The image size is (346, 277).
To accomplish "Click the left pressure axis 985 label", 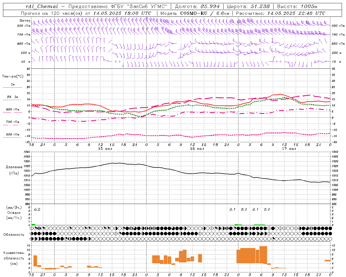I will [x=28, y=204].
